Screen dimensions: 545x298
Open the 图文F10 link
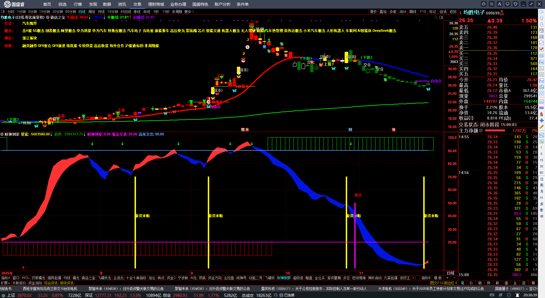pyautogui.click(x=437, y=283)
